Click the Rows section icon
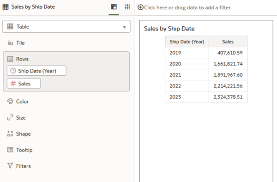 [x=10, y=59]
